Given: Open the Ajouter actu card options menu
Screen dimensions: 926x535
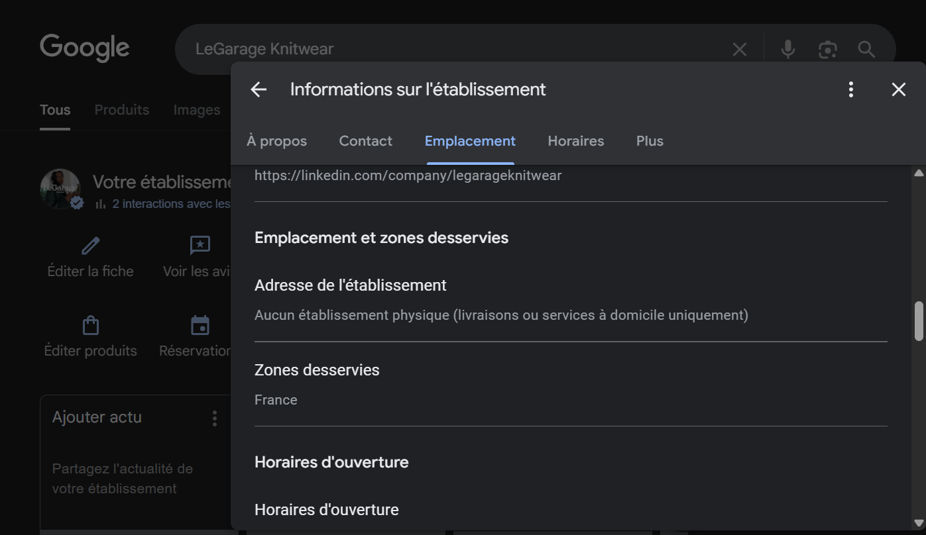Looking at the screenshot, I should point(214,418).
